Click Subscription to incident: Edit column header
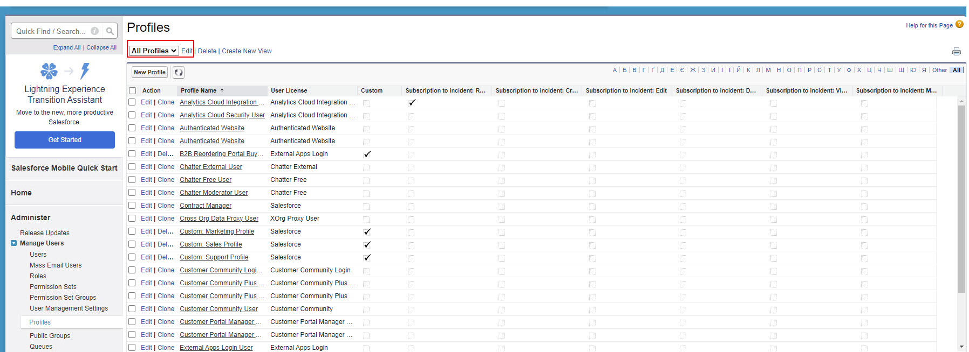This screenshot has width=969, height=352. [x=626, y=90]
